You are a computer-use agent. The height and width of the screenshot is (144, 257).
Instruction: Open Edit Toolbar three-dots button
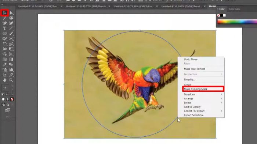point(8,117)
